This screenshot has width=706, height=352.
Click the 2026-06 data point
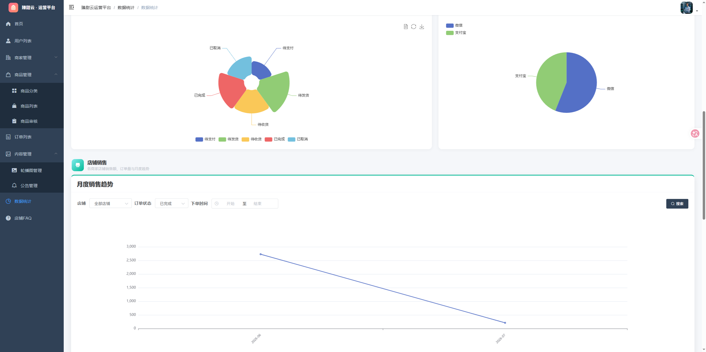[261, 254]
